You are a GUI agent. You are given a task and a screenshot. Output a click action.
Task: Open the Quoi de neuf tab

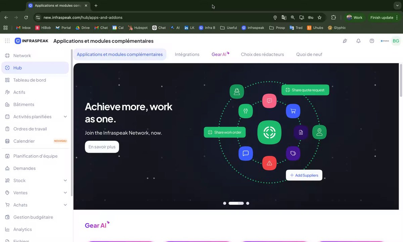[x=309, y=54]
